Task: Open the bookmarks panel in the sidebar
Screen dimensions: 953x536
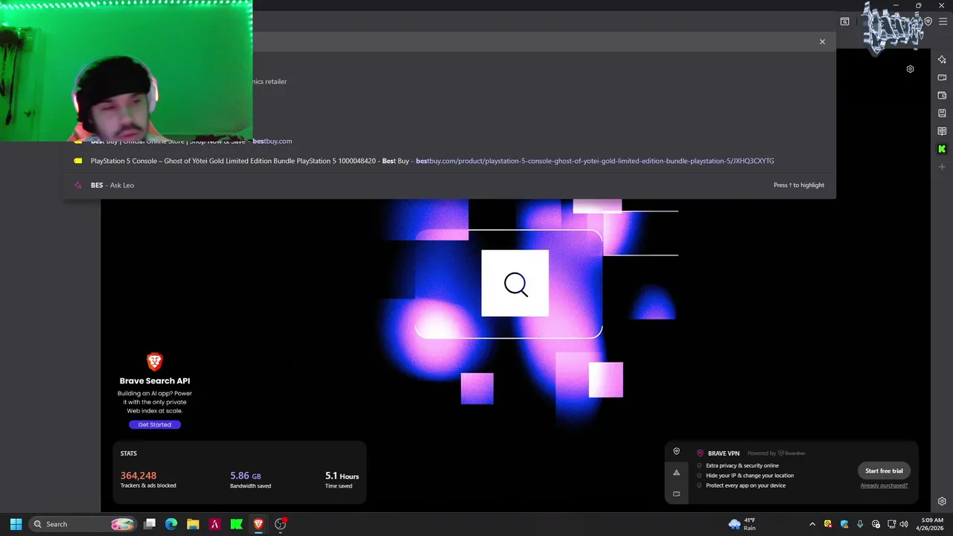Action: [942, 113]
